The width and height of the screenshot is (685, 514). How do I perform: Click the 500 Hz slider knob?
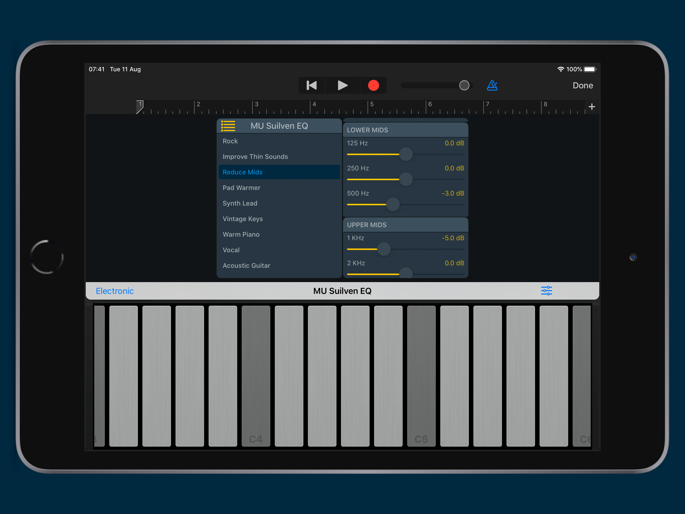click(x=393, y=204)
